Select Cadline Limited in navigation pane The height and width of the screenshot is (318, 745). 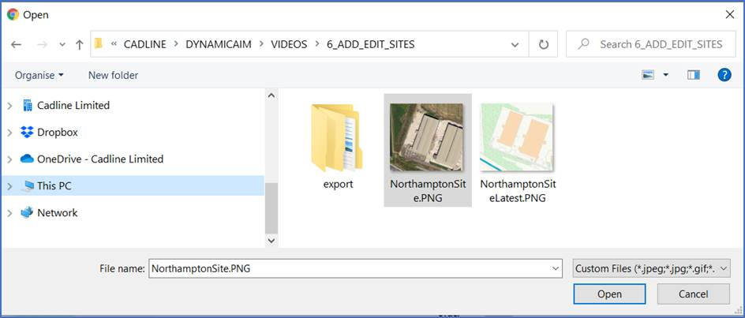[x=73, y=106]
